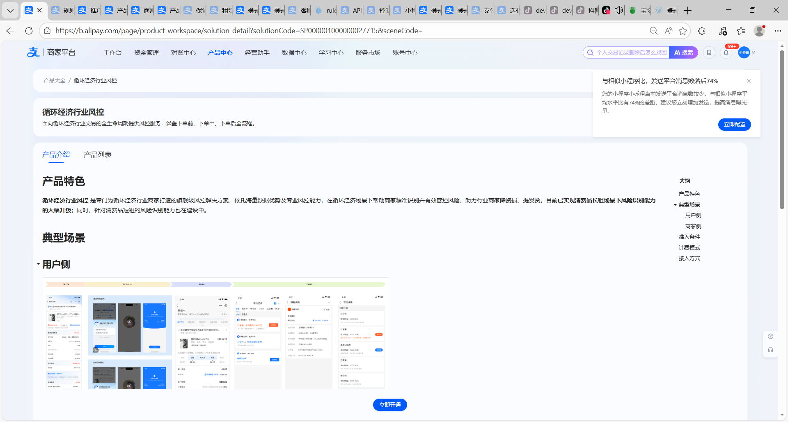Click the search input field in header
788x422 pixels.
point(630,52)
